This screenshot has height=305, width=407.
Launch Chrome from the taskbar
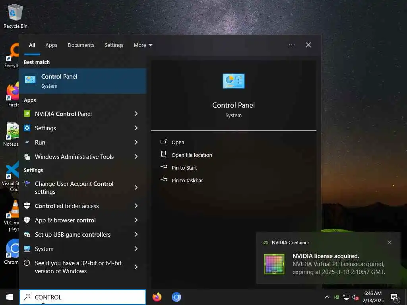click(x=176, y=297)
